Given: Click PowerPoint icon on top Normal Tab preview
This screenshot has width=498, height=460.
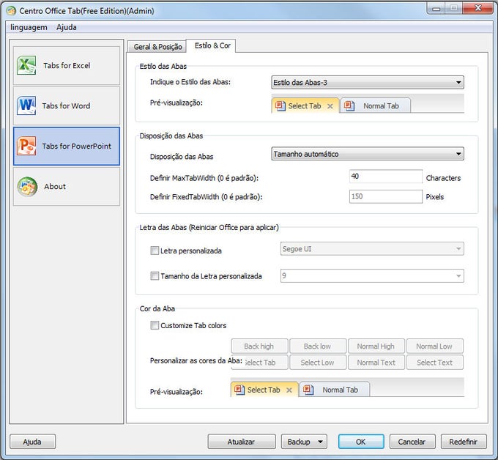Looking at the screenshot, I should (x=349, y=105).
